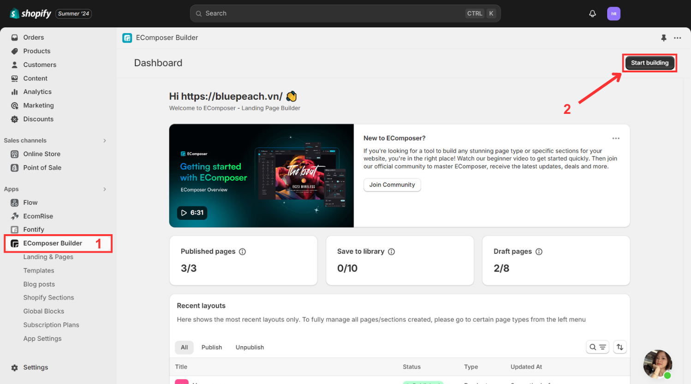
Task: Click the Online Store icon
Action: [x=15, y=154]
